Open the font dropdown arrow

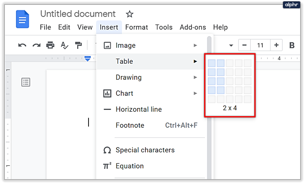pyautogui.click(x=231, y=45)
